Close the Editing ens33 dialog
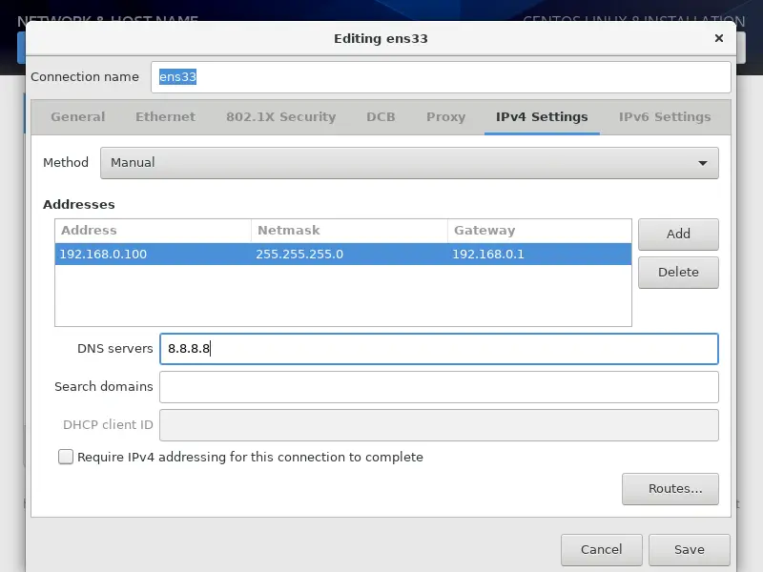The width and height of the screenshot is (763, 572). pyautogui.click(x=719, y=38)
